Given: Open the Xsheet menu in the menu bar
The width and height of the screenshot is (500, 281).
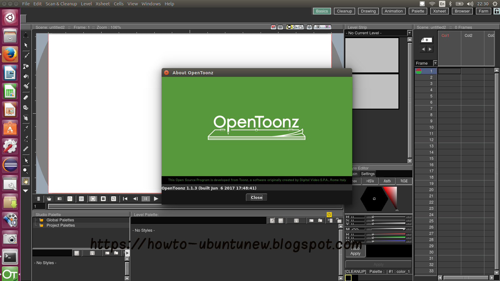Looking at the screenshot, I should (102, 4).
